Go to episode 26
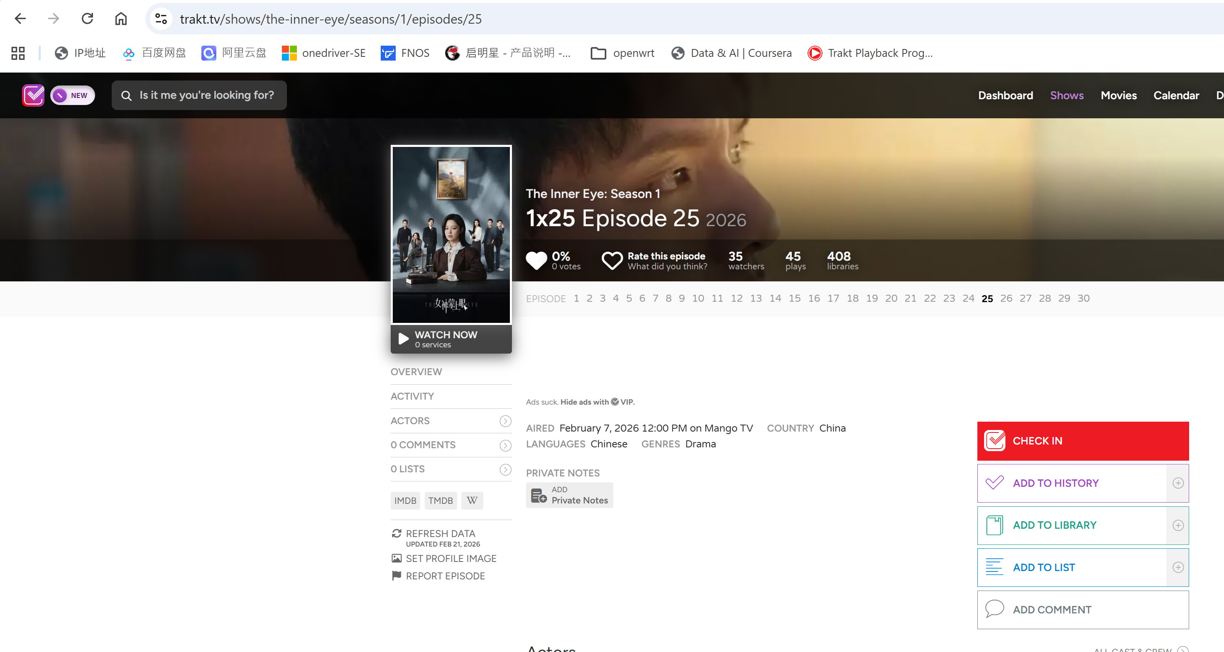This screenshot has height=652, width=1224. [x=1006, y=298]
